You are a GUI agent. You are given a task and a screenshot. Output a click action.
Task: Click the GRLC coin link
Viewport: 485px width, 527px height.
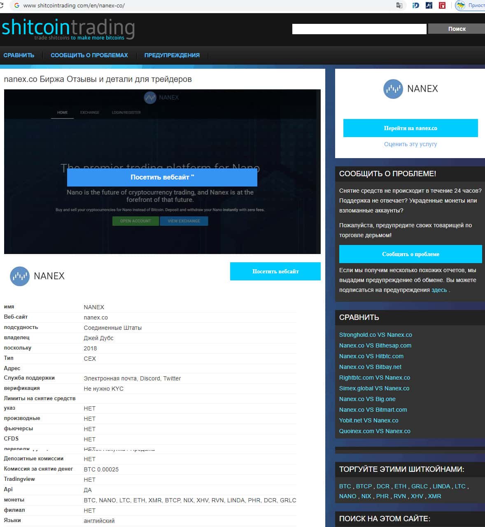(420, 486)
